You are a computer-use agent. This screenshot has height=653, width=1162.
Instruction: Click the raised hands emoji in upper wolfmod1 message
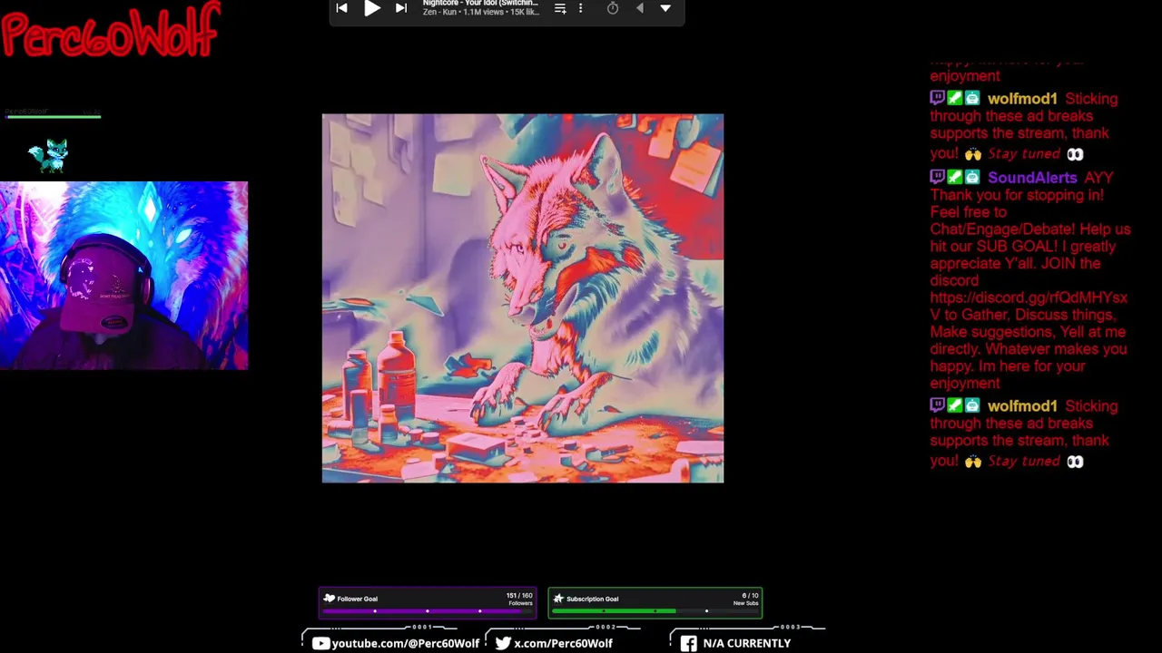[x=973, y=154]
